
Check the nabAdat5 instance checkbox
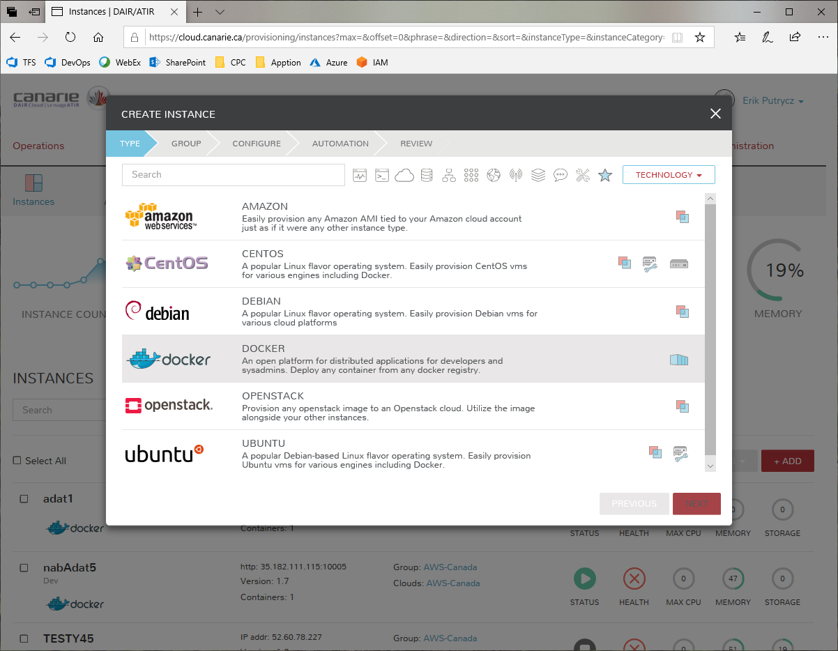(24, 568)
